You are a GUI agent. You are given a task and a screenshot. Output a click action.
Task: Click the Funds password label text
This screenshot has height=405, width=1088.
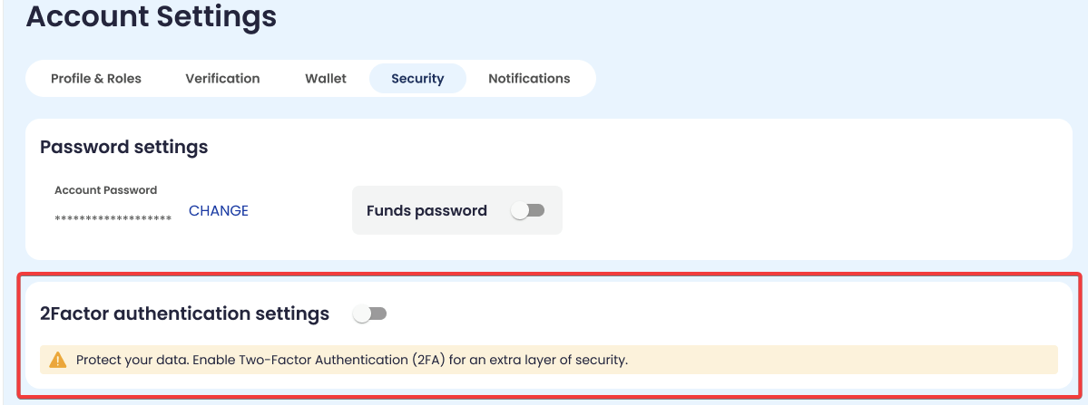pos(426,210)
